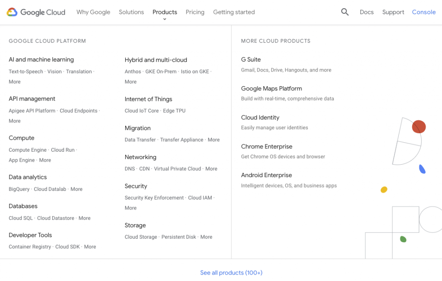
Task: Open Cloud Datalab link
Action: coord(50,189)
